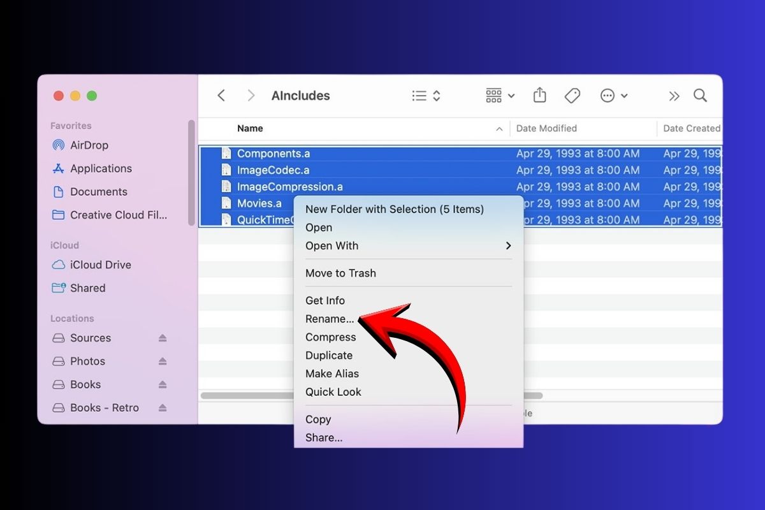Viewport: 765px width, 510px height.
Task: Eject the Sources volume
Action: (163, 338)
